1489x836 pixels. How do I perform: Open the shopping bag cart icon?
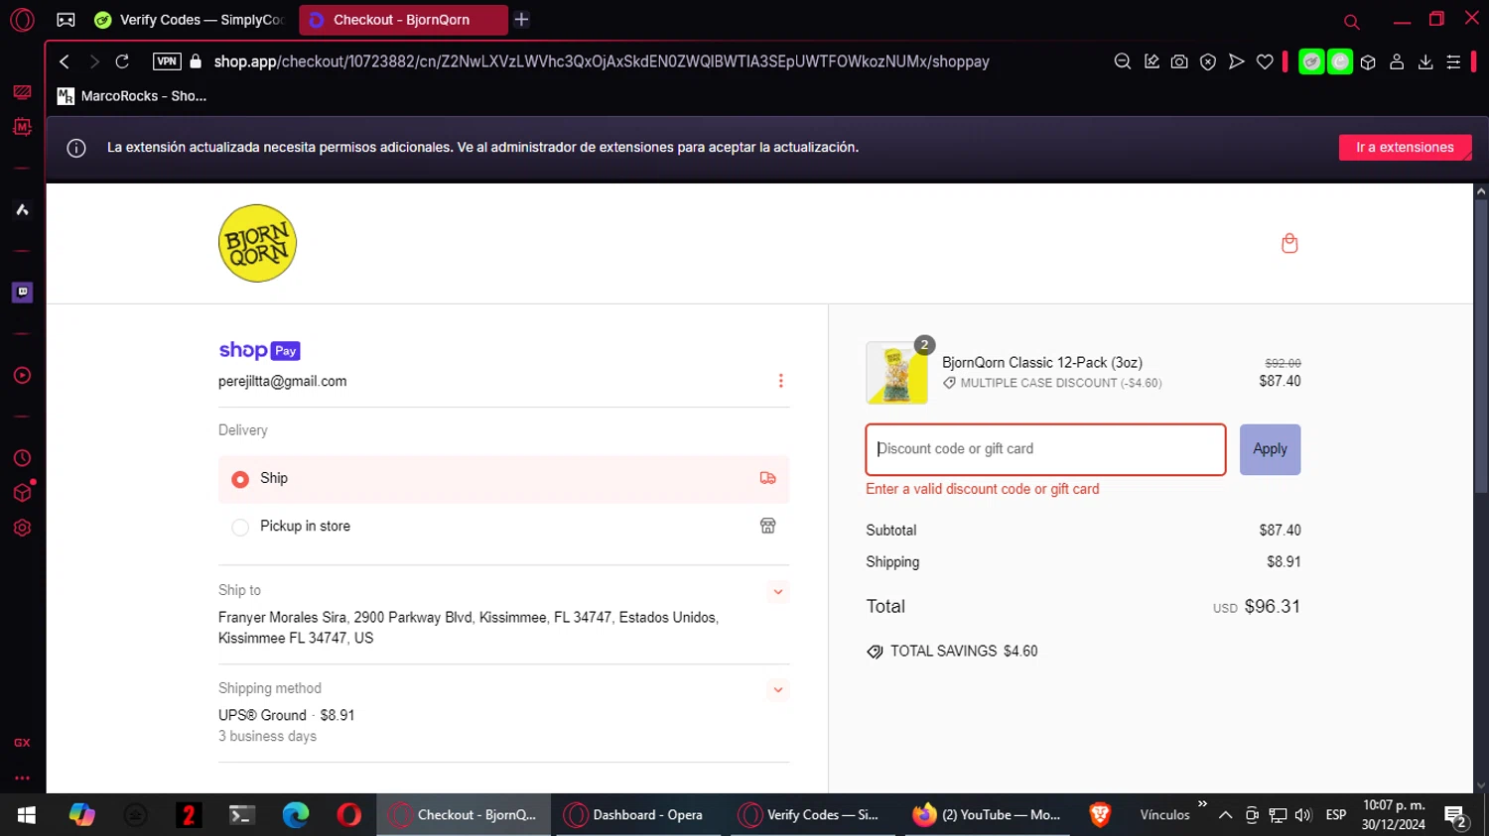(x=1289, y=243)
